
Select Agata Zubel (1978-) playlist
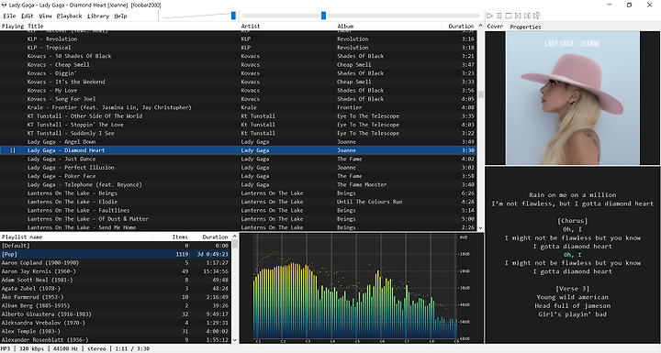pos(116,289)
